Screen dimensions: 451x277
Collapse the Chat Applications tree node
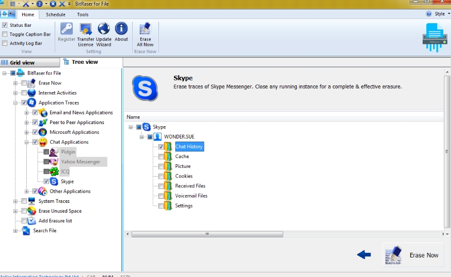[x=27, y=142]
